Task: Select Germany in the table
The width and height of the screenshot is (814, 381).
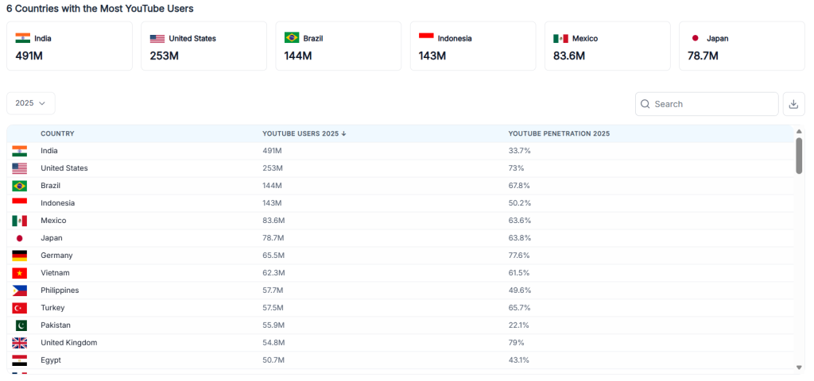Action: [56, 256]
